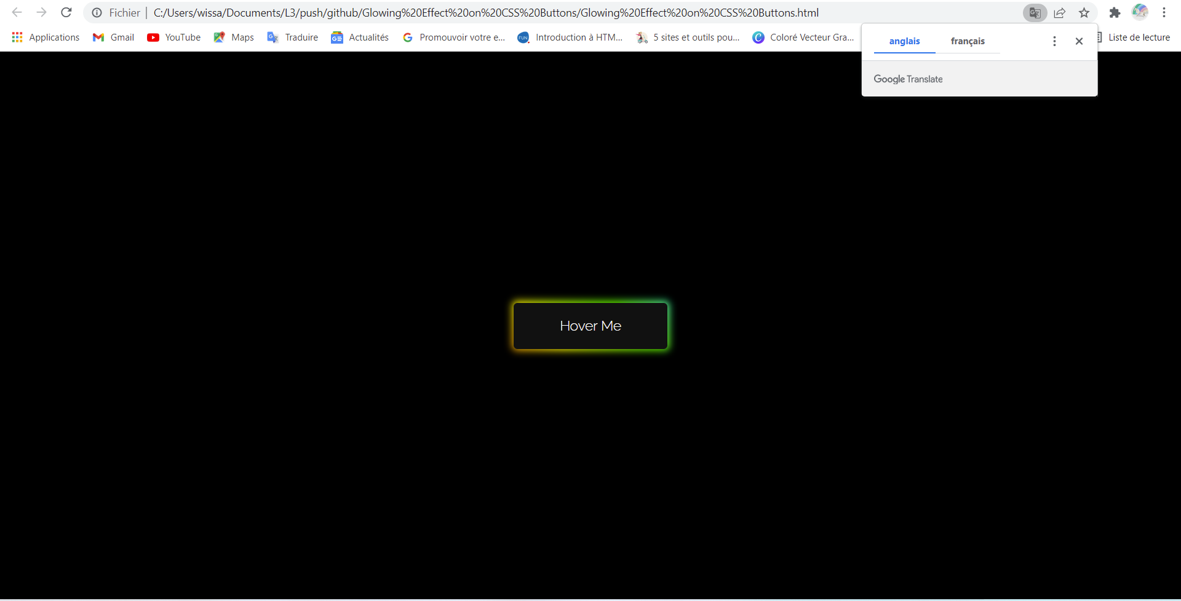Click the Google Translate icon in the address bar
The image size is (1181, 601).
click(x=1035, y=12)
